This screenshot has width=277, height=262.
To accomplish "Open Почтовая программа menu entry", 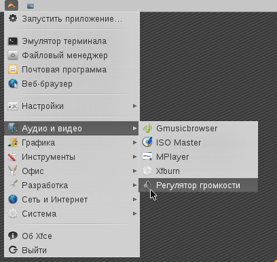I will pyautogui.click(x=71, y=70).
